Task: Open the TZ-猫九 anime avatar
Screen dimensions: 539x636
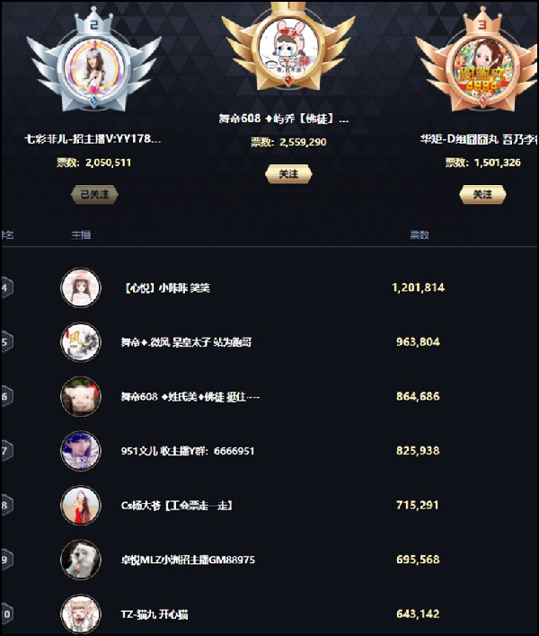Action: coord(80,614)
